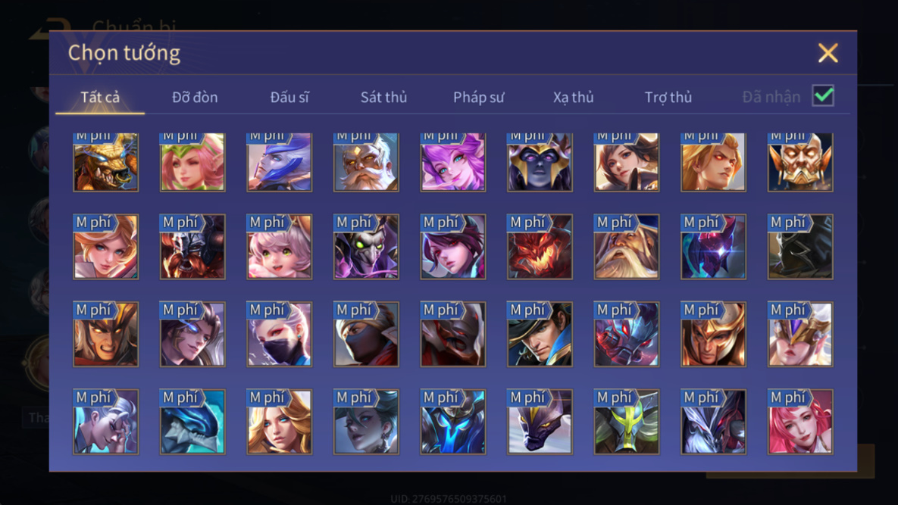Choose the white-bearded old man hero in top row
The height and width of the screenshot is (505, 898).
click(x=366, y=162)
